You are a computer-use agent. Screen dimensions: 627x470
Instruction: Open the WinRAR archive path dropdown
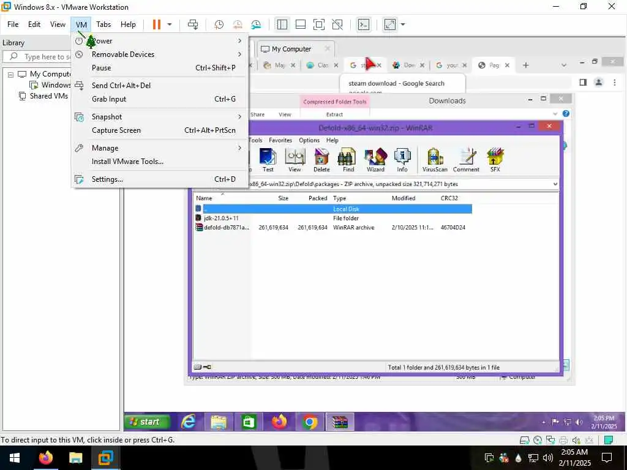pyautogui.click(x=555, y=184)
